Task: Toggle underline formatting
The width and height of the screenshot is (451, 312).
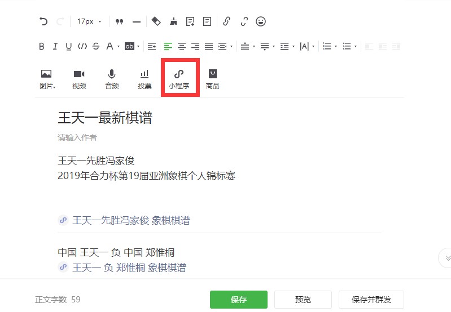Action: point(68,46)
